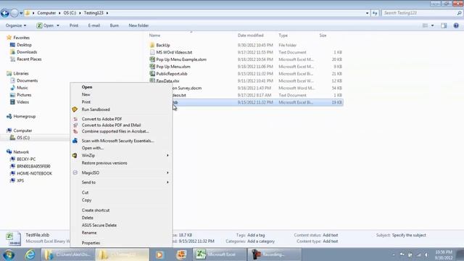
Task: Click Add a tag in details pane
Action: coord(256,235)
